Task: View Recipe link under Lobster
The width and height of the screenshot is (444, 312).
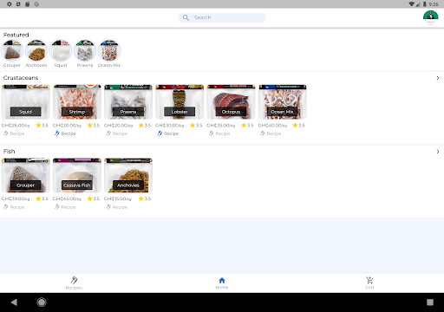Action: pyautogui.click(x=168, y=133)
